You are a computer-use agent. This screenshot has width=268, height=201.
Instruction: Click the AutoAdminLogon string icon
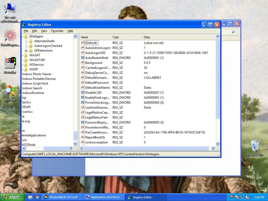82,48
